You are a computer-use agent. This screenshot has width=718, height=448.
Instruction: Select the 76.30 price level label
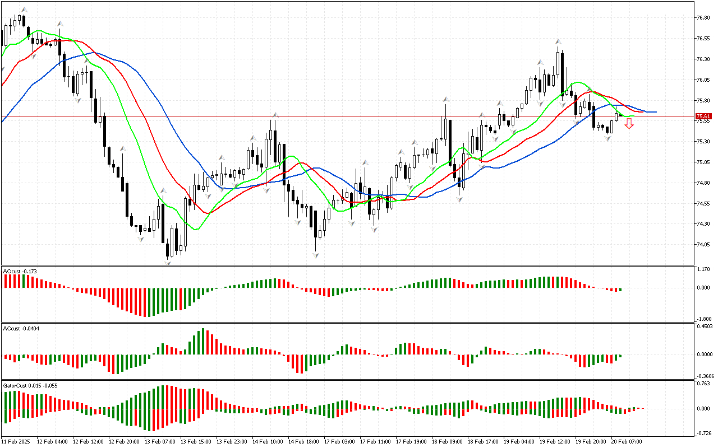[703, 59]
